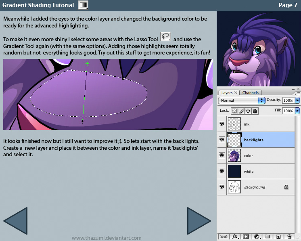Screen dimensions: 301x241
Task: Open the Fill slider arrow
Action: tap(297, 111)
